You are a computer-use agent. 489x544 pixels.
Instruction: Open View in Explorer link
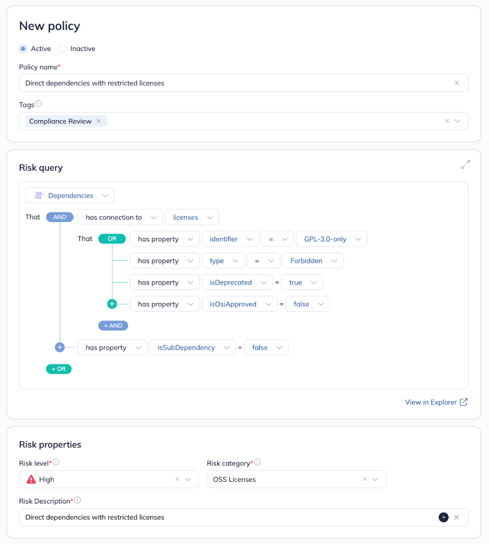click(x=436, y=402)
